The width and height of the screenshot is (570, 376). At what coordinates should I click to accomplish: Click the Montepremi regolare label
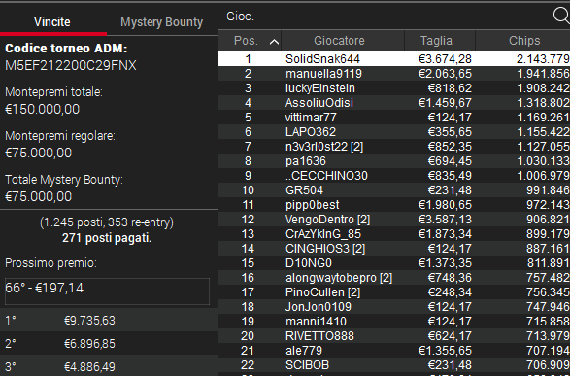coord(60,136)
